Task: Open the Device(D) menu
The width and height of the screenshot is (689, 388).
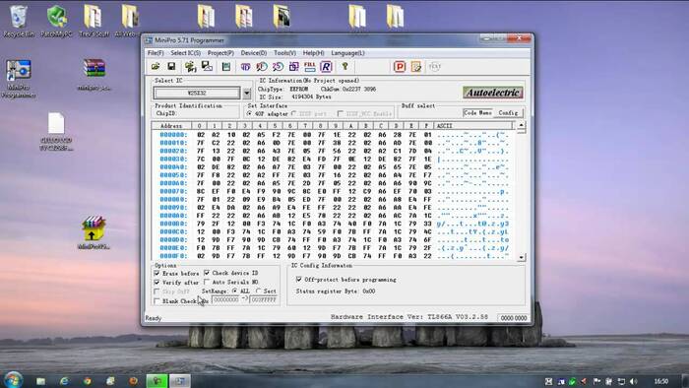Action: (254, 53)
